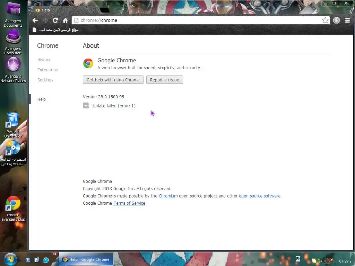Click the film reel quick launch icon
Screen dimensions: 355x266
tap(46, 260)
